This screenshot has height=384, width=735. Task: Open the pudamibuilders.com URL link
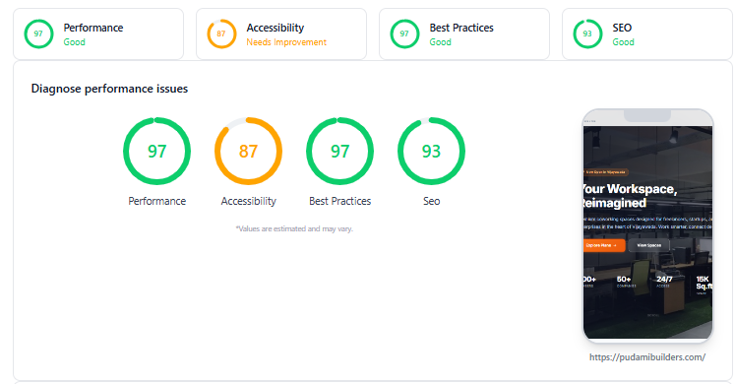[647, 357]
